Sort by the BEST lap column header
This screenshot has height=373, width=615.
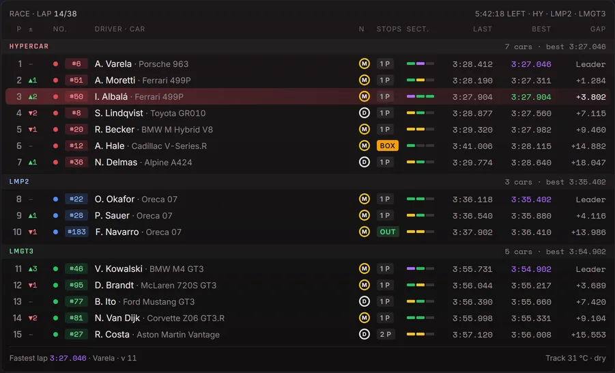541,29
